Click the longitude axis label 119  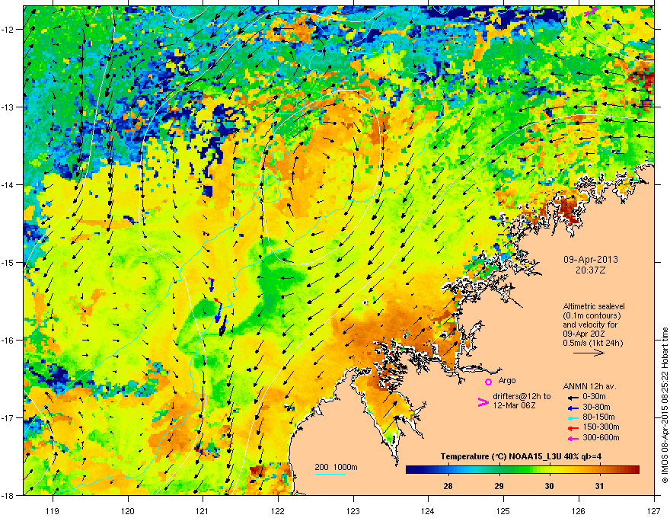pyautogui.click(x=53, y=510)
